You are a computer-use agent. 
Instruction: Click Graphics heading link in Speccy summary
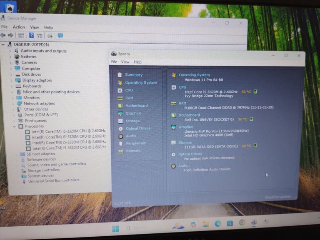click(x=186, y=127)
